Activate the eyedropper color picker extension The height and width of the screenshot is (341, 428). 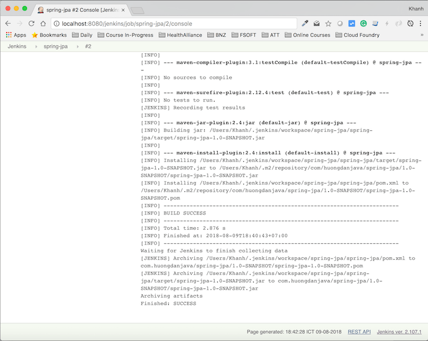click(x=305, y=24)
